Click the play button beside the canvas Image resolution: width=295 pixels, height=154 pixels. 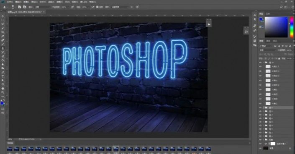tap(209, 24)
